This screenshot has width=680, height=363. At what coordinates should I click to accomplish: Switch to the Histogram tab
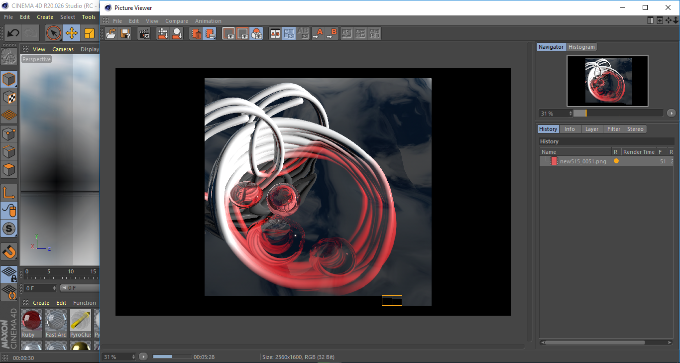(x=581, y=47)
